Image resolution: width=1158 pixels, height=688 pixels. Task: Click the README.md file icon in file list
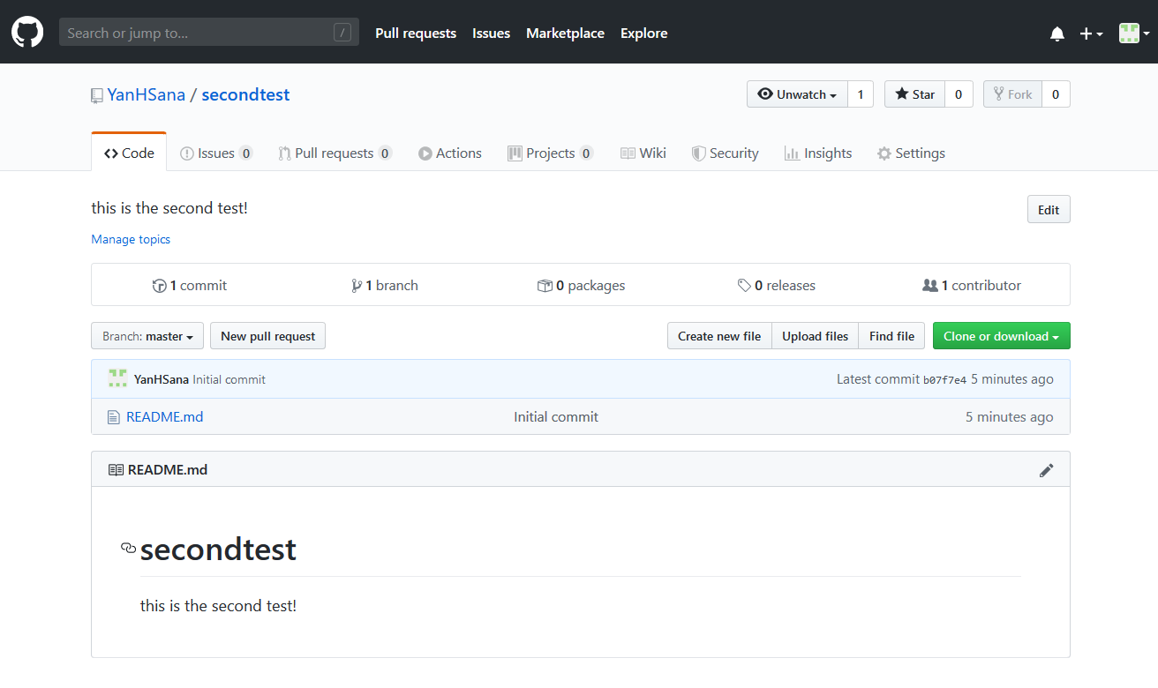click(113, 417)
